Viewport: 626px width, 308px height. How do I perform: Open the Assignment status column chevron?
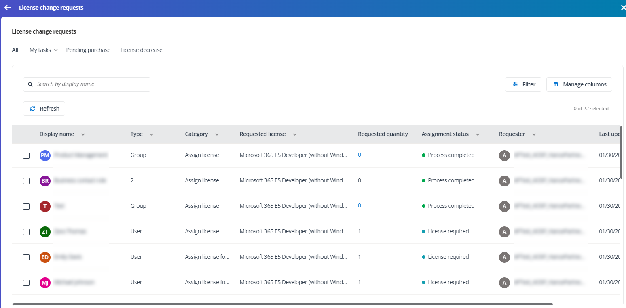pos(478,134)
